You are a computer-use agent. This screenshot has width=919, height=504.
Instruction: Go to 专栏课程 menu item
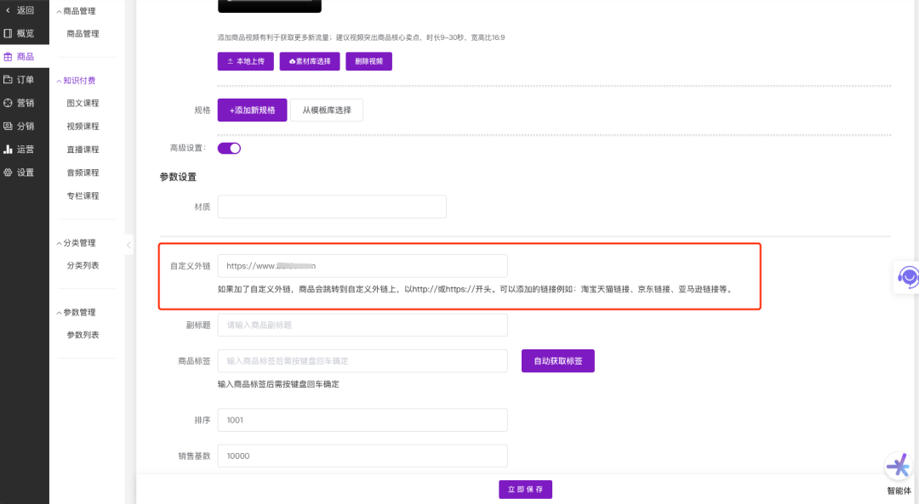click(x=83, y=196)
